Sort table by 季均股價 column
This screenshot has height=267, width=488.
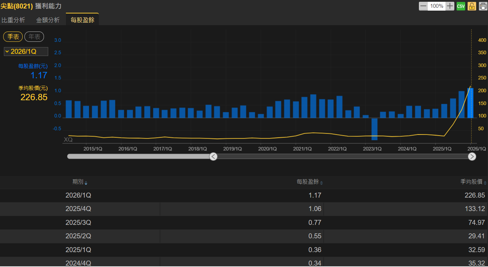pos(473,182)
